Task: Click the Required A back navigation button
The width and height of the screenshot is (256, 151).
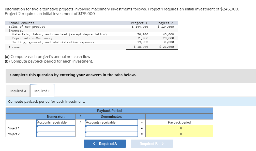Action: (x=105, y=143)
